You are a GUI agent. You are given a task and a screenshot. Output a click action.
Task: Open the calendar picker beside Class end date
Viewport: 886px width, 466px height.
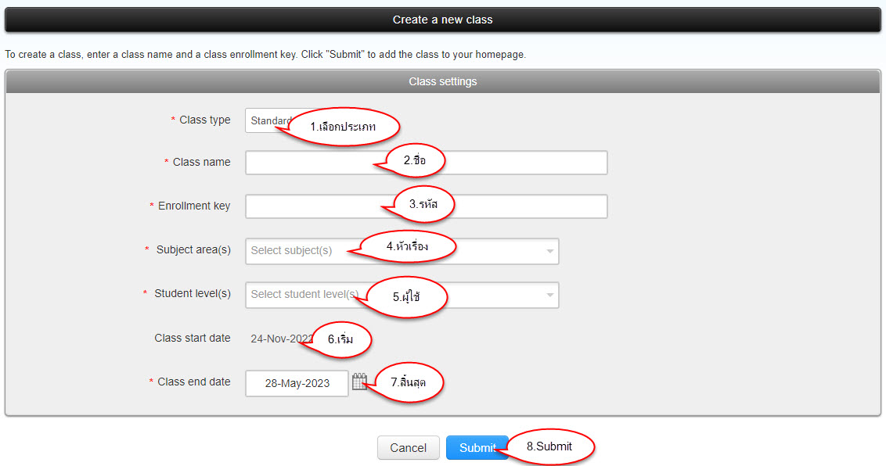coord(359,382)
